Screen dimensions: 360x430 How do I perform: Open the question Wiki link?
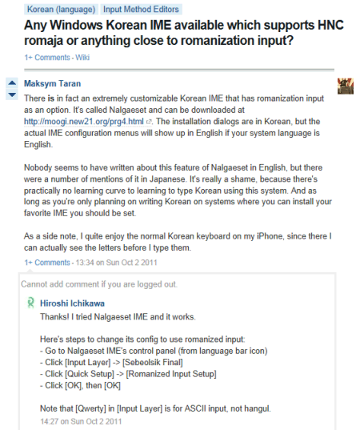pos(82,58)
